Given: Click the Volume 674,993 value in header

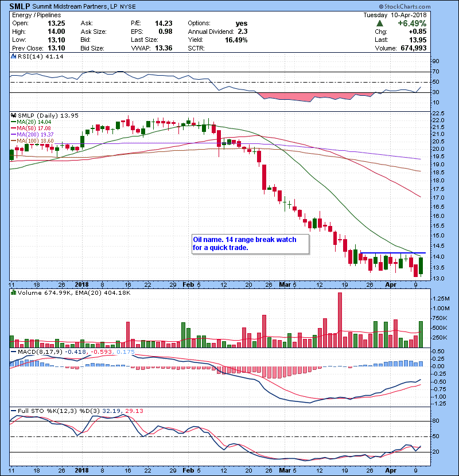Looking at the screenshot, I should (x=414, y=48).
